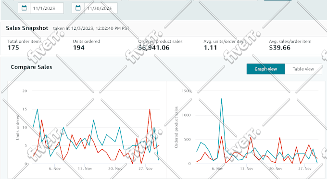This screenshot has height=179, width=327.
Task: Click the Avg. sales/order item value $39.66
Action: [x=280, y=48]
